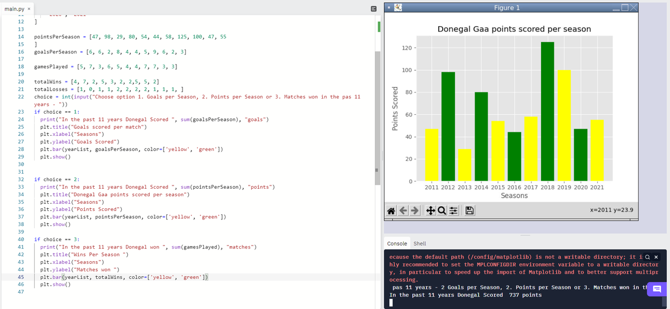This screenshot has width=670, height=309.
Task: Save the figure with floppy icon
Action: click(x=470, y=210)
